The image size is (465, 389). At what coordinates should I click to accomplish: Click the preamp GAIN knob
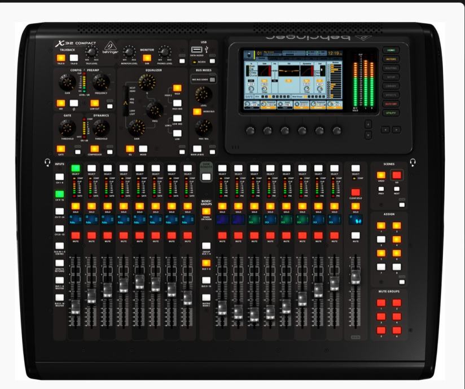pyautogui.click(x=67, y=82)
